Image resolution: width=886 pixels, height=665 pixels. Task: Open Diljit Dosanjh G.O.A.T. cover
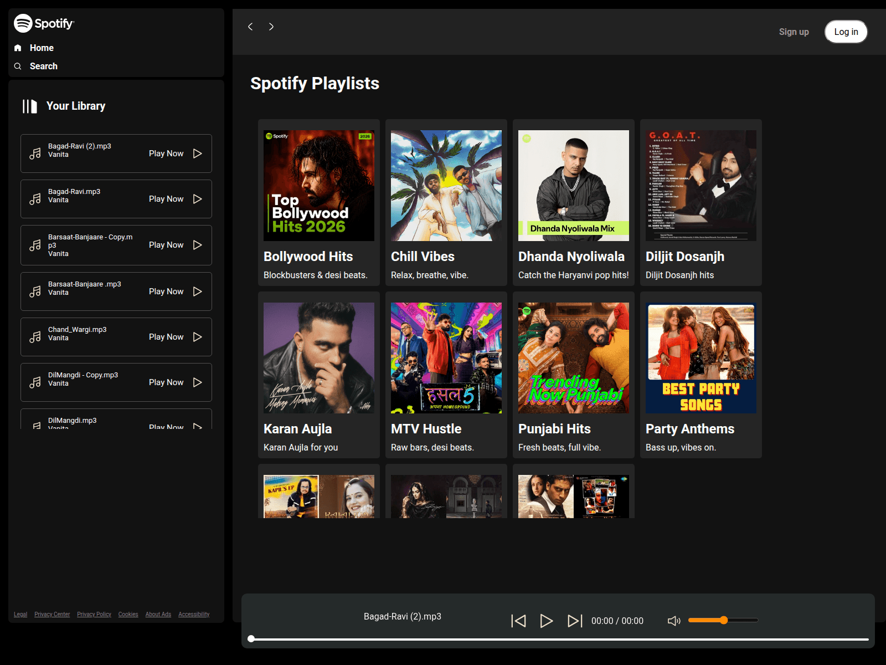coord(701,186)
